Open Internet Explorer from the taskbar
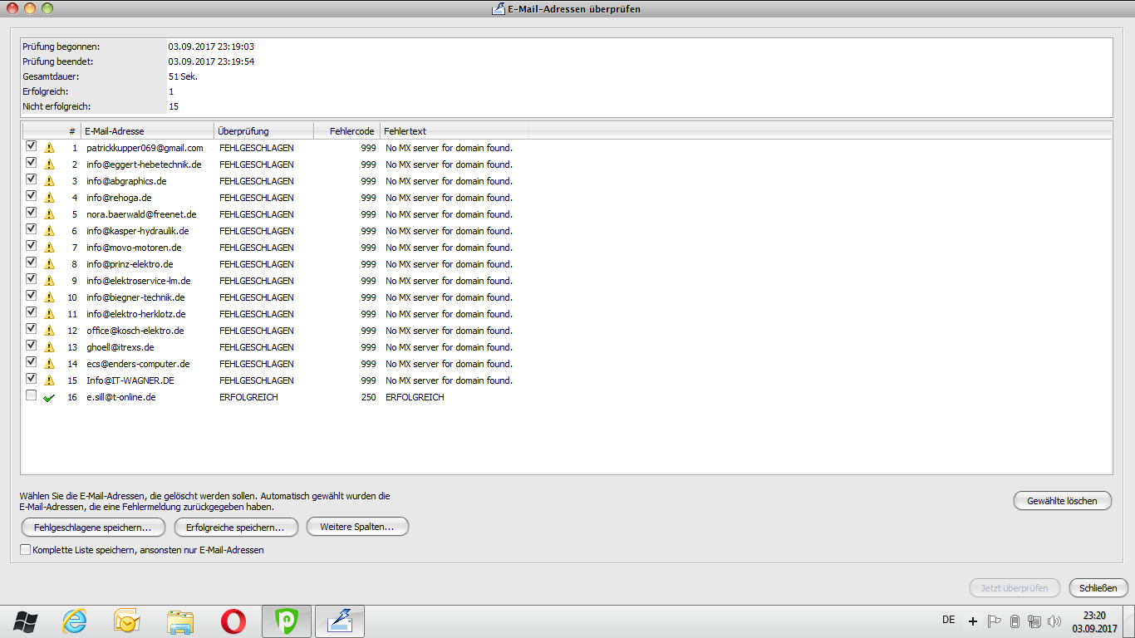 click(x=75, y=621)
